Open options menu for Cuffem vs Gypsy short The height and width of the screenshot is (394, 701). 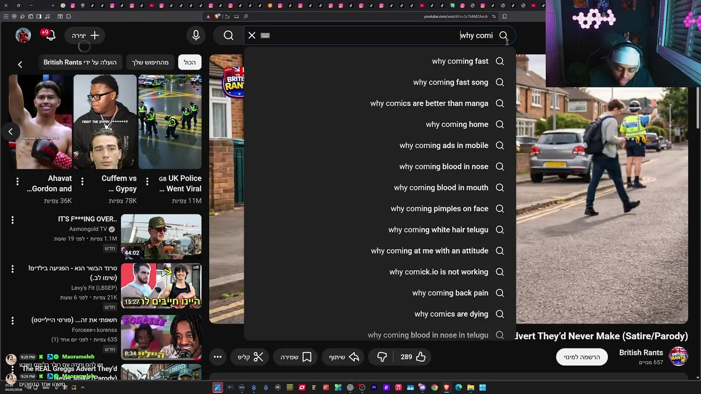(x=82, y=181)
